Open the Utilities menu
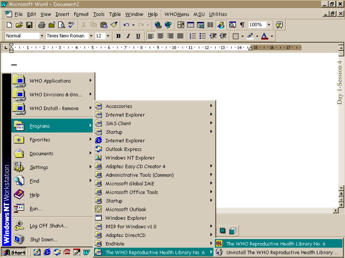Screen dimensions: 345x258 pos(218,14)
